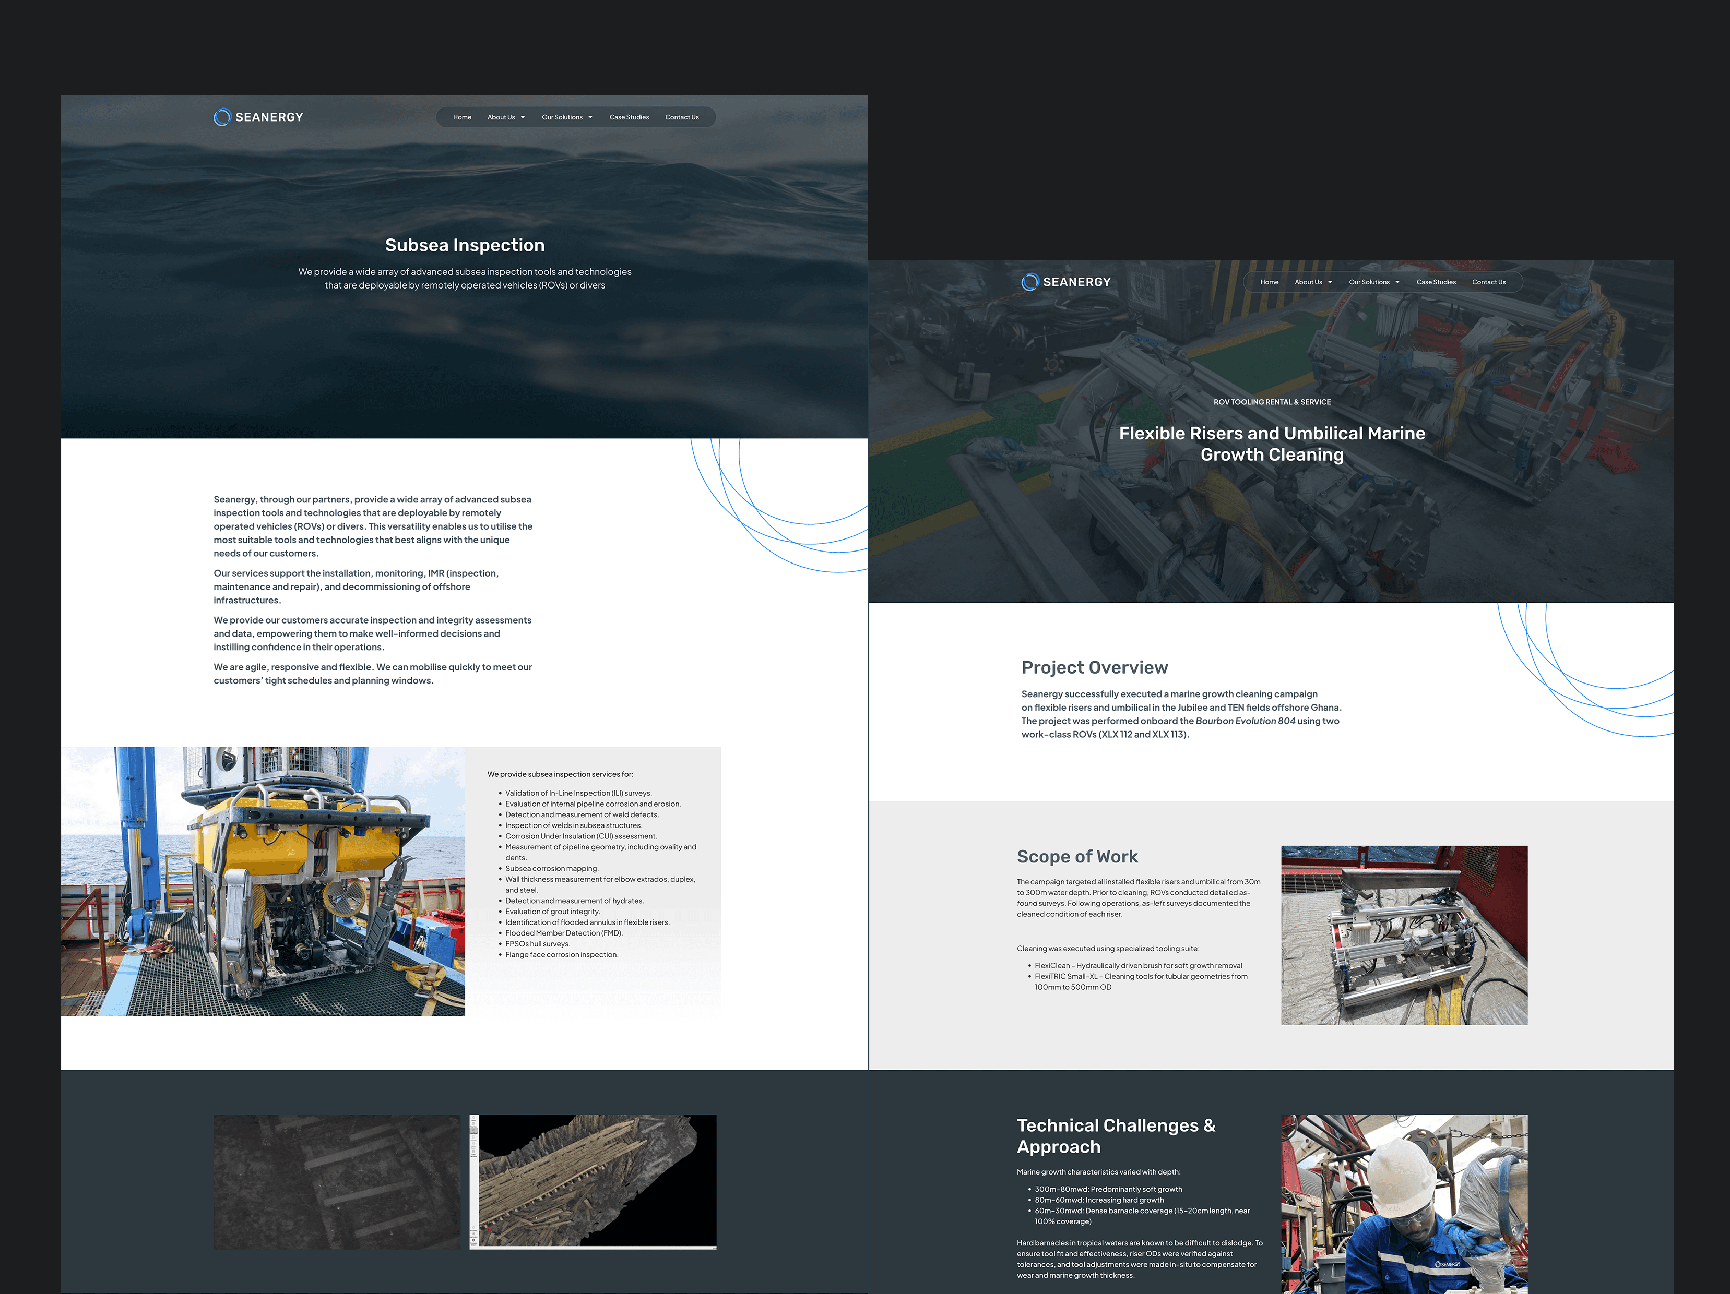Image resolution: width=1730 pixels, height=1294 pixels.
Task: Expand Our Solutions arrow on Subsea Inspection page
Action: click(590, 118)
